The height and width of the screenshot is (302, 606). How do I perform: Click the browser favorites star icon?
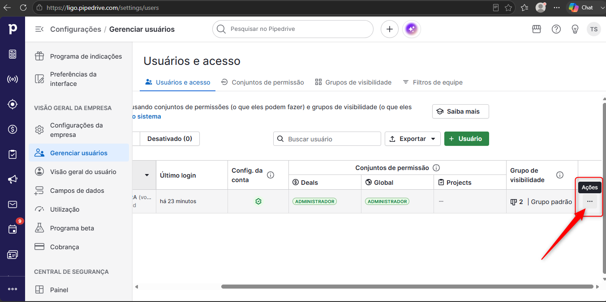pos(508,8)
